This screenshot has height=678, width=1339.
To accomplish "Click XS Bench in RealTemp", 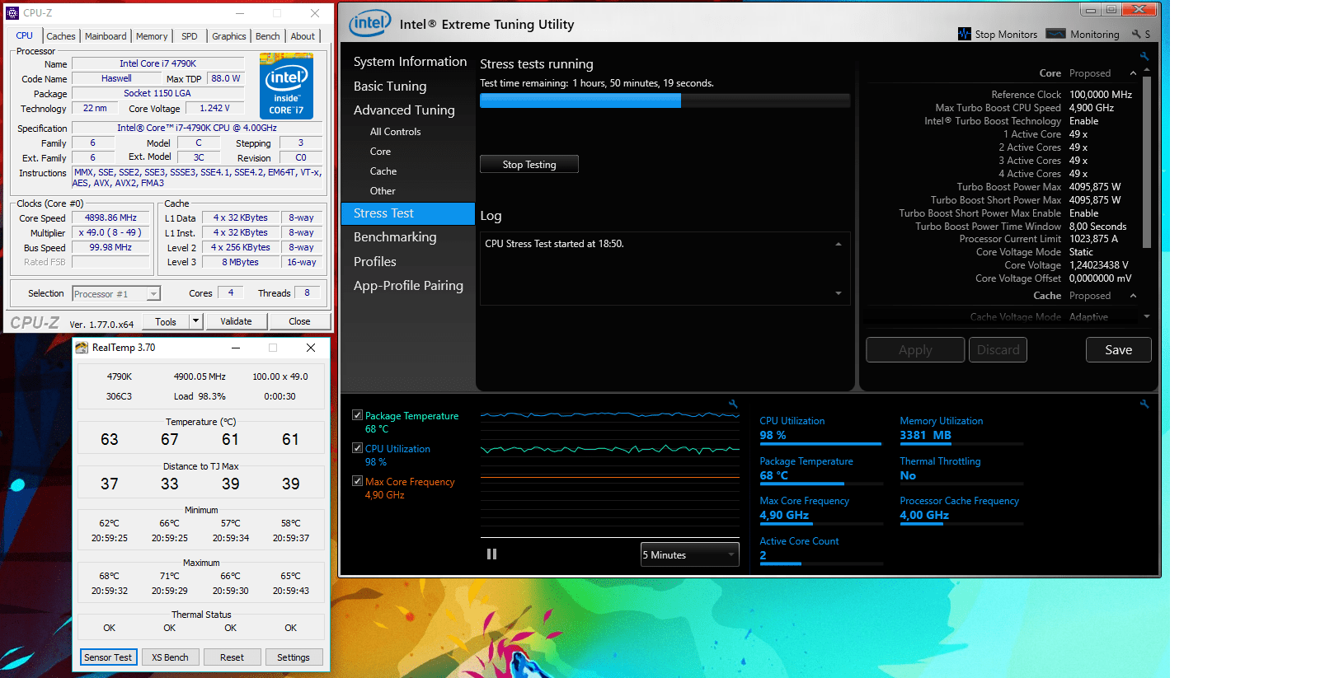I will [x=170, y=657].
